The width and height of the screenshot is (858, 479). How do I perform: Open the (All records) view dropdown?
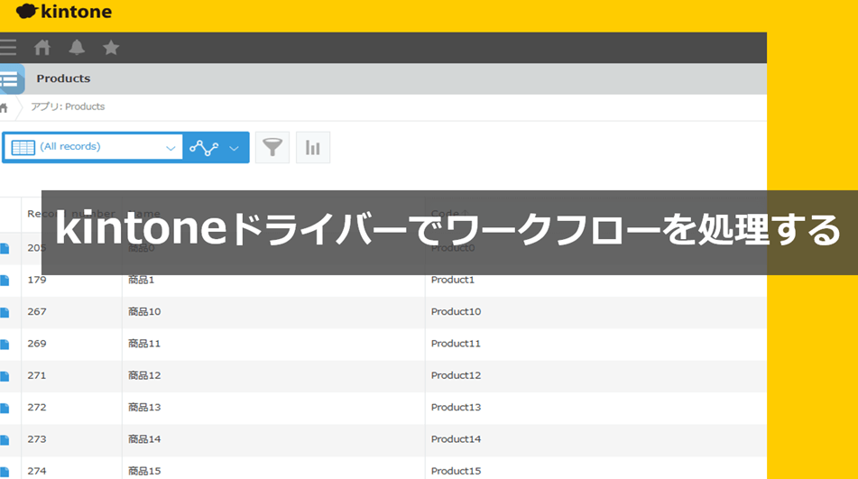(x=94, y=147)
